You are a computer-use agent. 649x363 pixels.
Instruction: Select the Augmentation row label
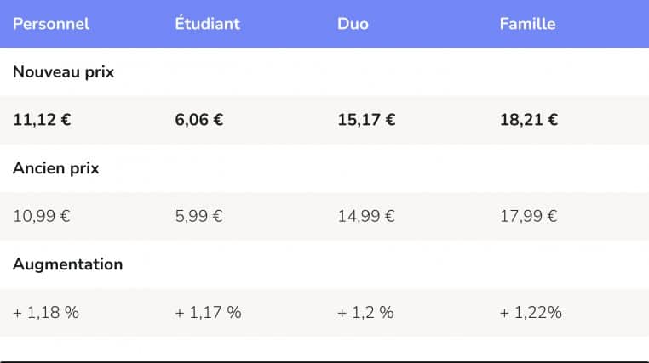pos(68,264)
